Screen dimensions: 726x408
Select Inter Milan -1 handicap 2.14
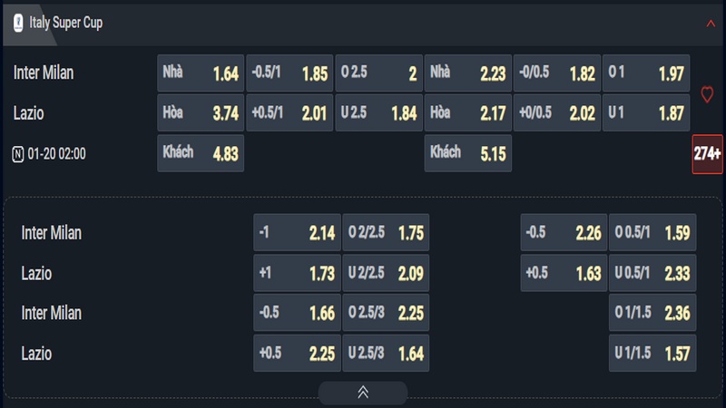[297, 232]
